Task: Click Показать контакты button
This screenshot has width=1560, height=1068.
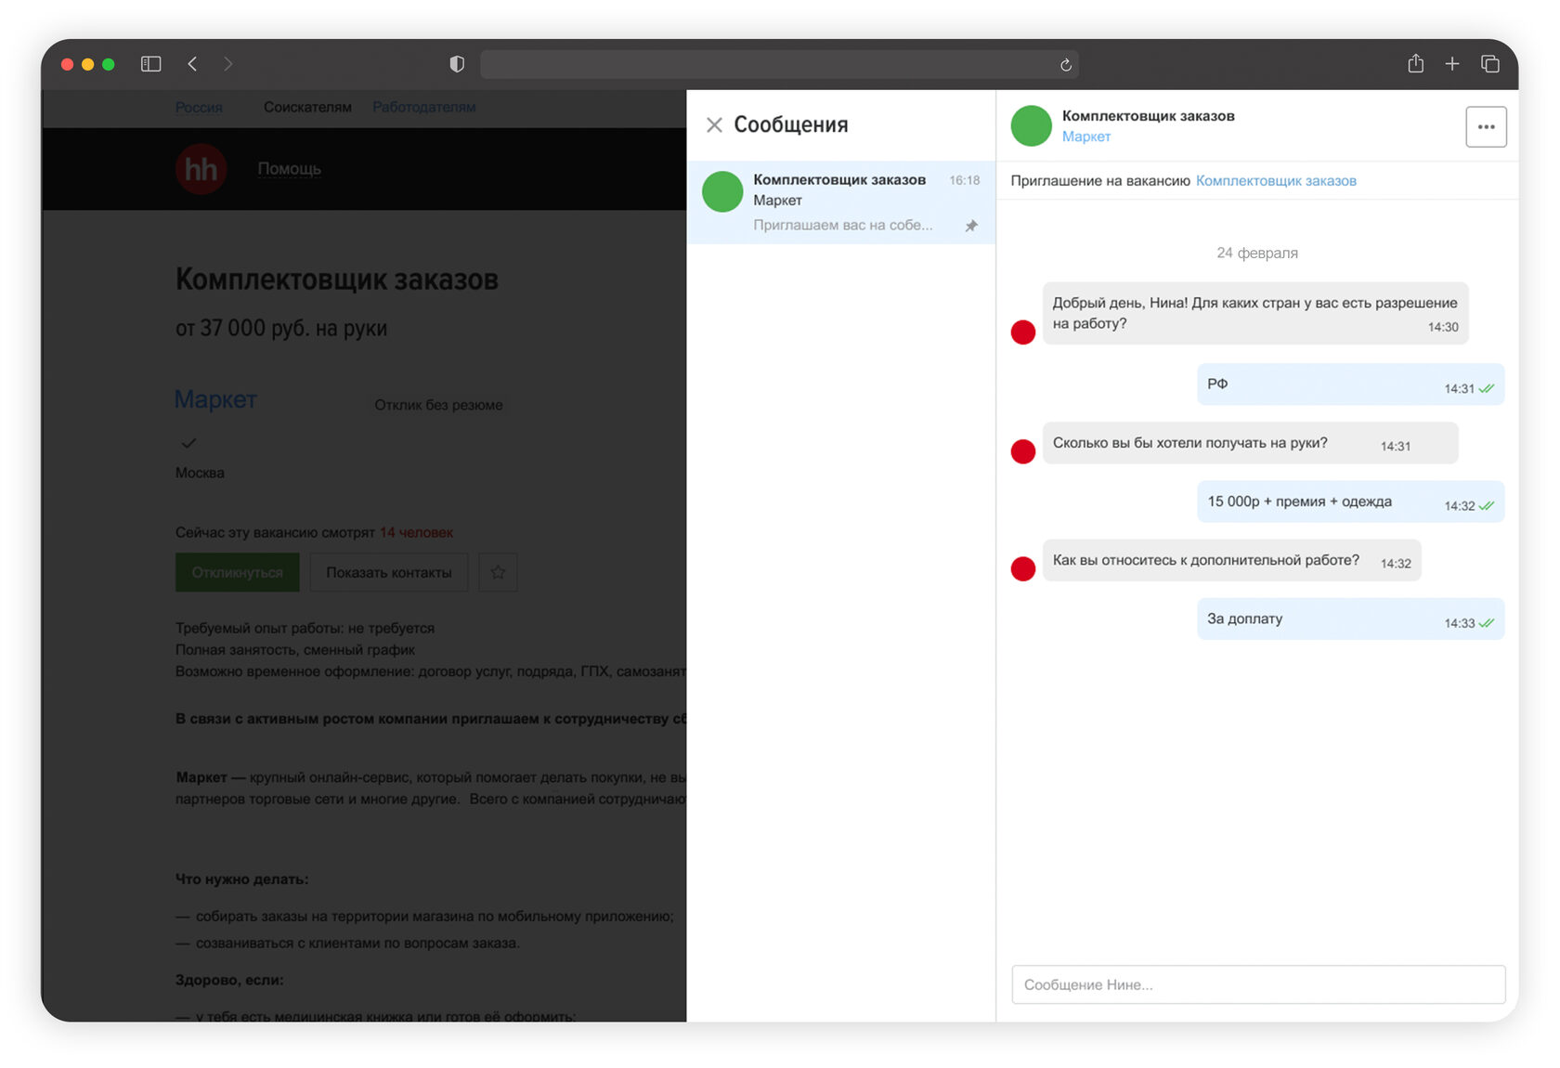Action: (x=389, y=572)
